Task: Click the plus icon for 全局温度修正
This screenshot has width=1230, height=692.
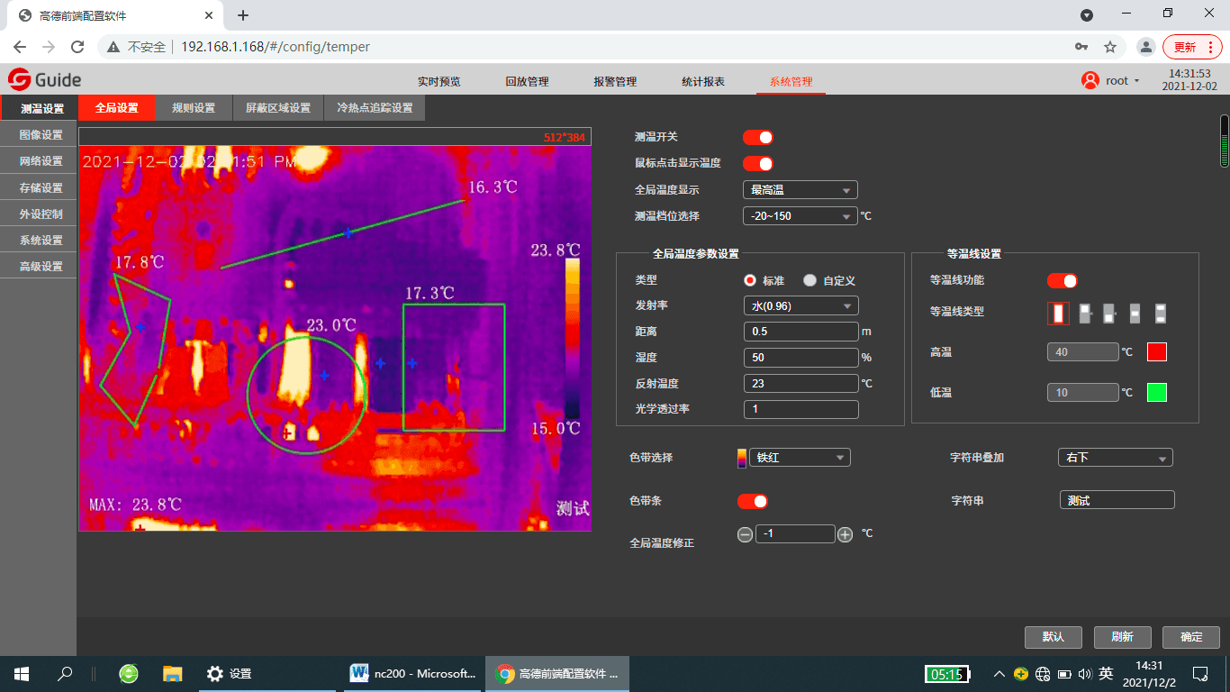Action: click(845, 534)
